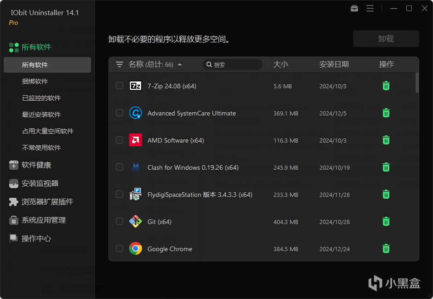Click the 404.3 MB size value
Viewport: 433px width, 299px height.
pyautogui.click(x=286, y=222)
